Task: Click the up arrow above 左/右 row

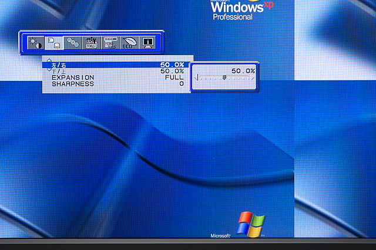Action: click(x=49, y=59)
